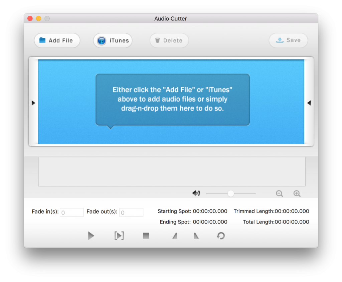Zoom out the waveform view

(279, 193)
